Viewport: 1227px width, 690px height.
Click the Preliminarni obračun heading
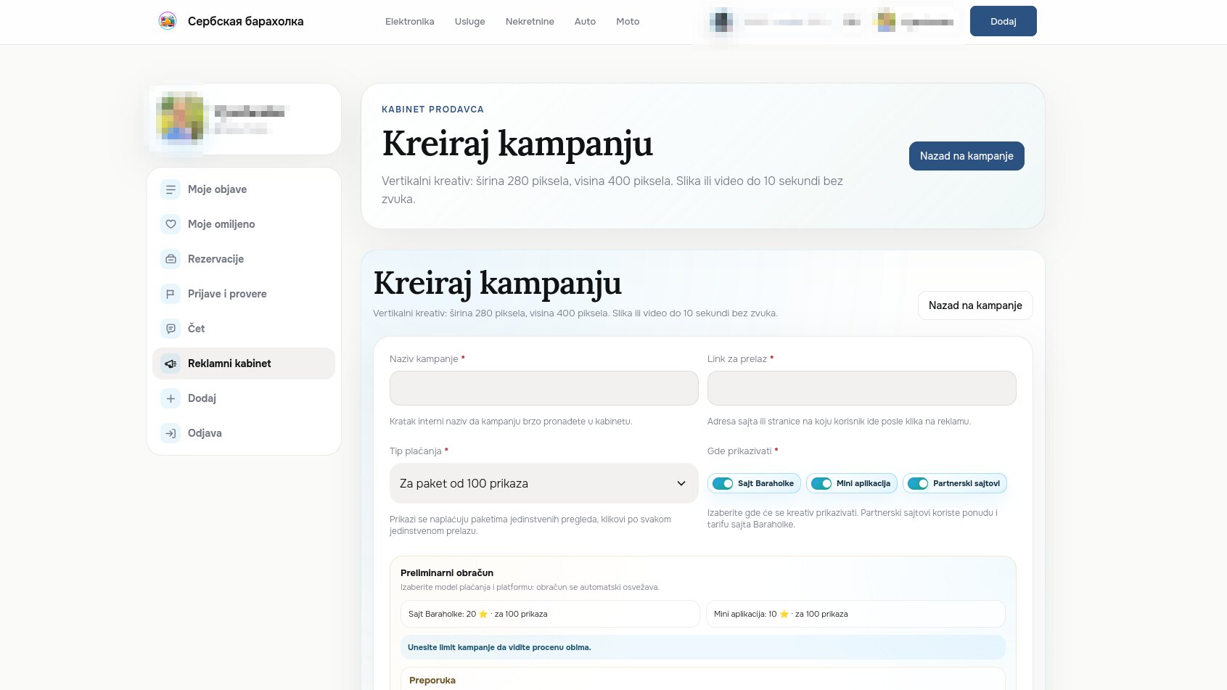point(447,572)
